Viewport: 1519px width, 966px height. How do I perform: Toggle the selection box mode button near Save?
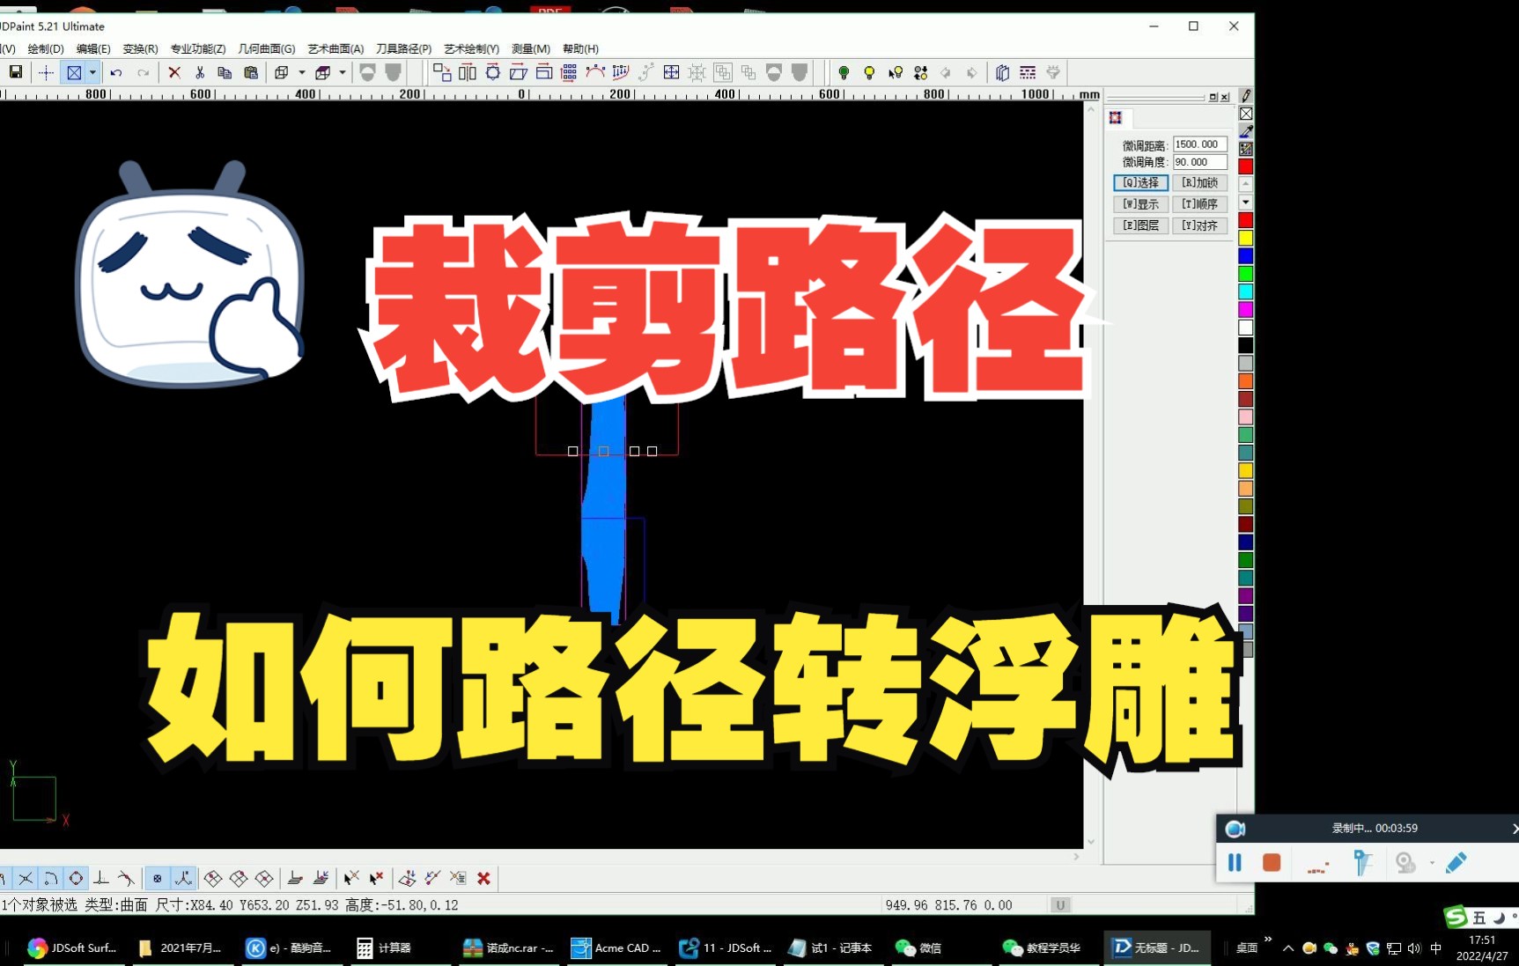pyautogui.click(x=74, y=72)
